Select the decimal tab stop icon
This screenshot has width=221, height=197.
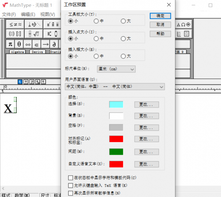(43, 82)
